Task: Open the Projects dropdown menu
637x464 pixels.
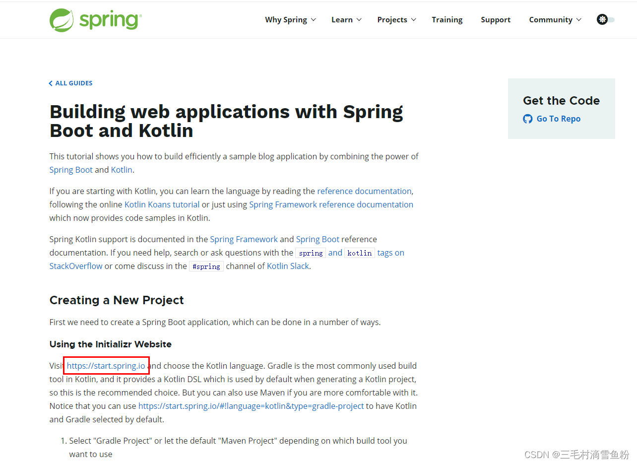Action: (396, 20)
